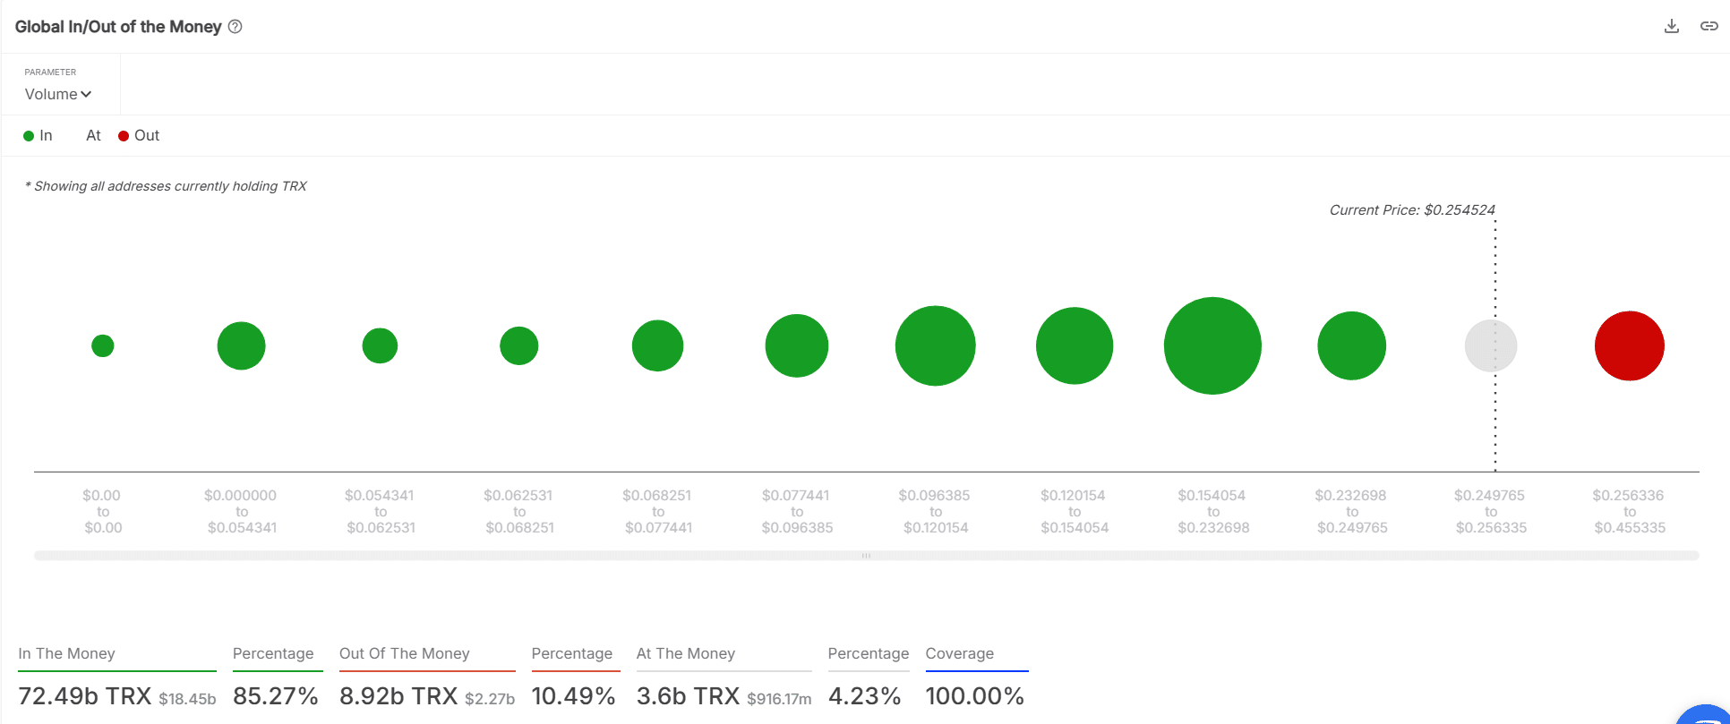Click the '$916.17m' dollar value
Viewport: 1730px width, 724px height.
pyautogui.click(x=779, y=699)
